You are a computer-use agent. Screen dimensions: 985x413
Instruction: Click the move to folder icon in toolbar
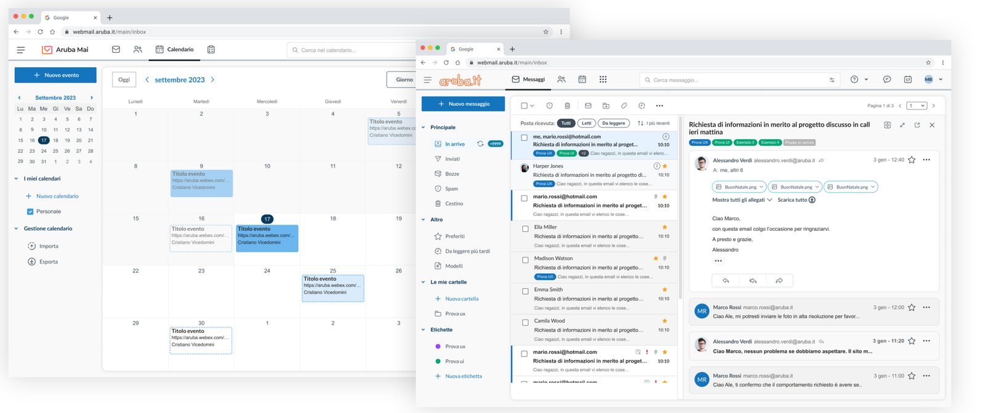coord(606,106)
